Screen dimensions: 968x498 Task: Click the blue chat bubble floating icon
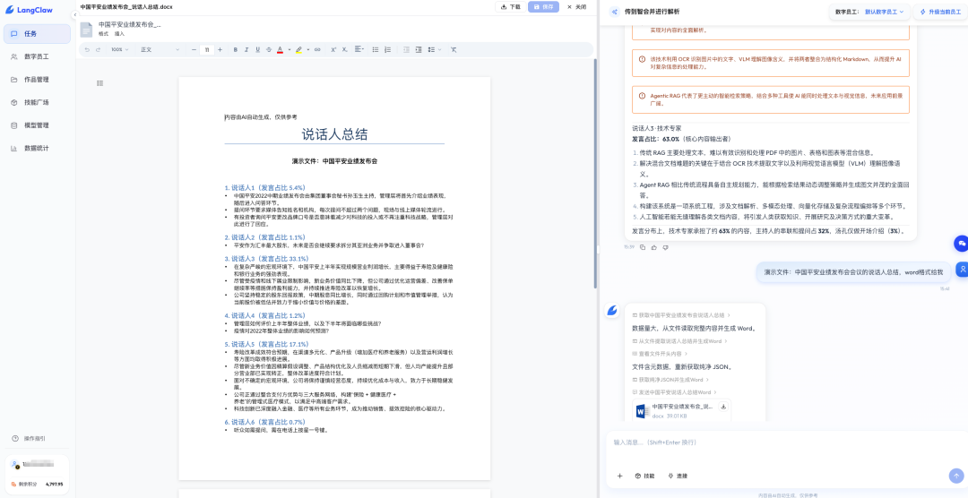pyautogui.click(x=961, y=244)
